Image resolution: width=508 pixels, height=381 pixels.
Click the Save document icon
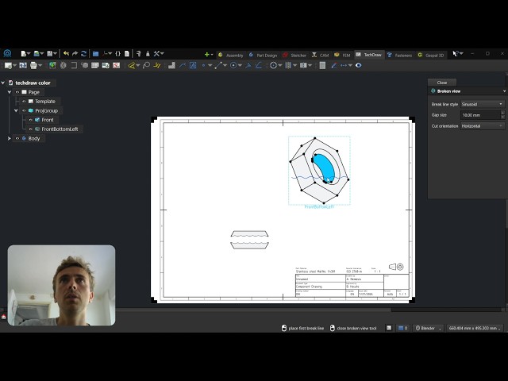[49, 54]
